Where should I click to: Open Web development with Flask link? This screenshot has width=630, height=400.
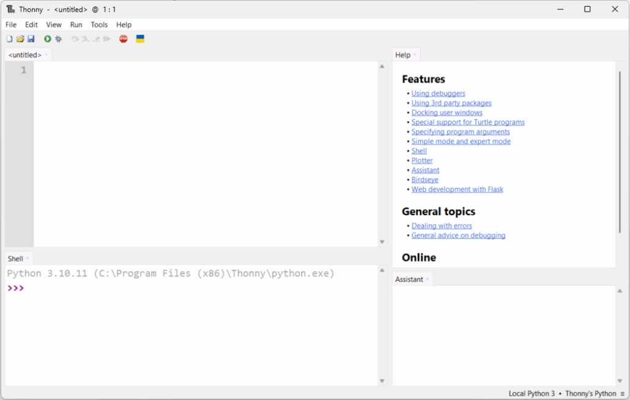458,189
